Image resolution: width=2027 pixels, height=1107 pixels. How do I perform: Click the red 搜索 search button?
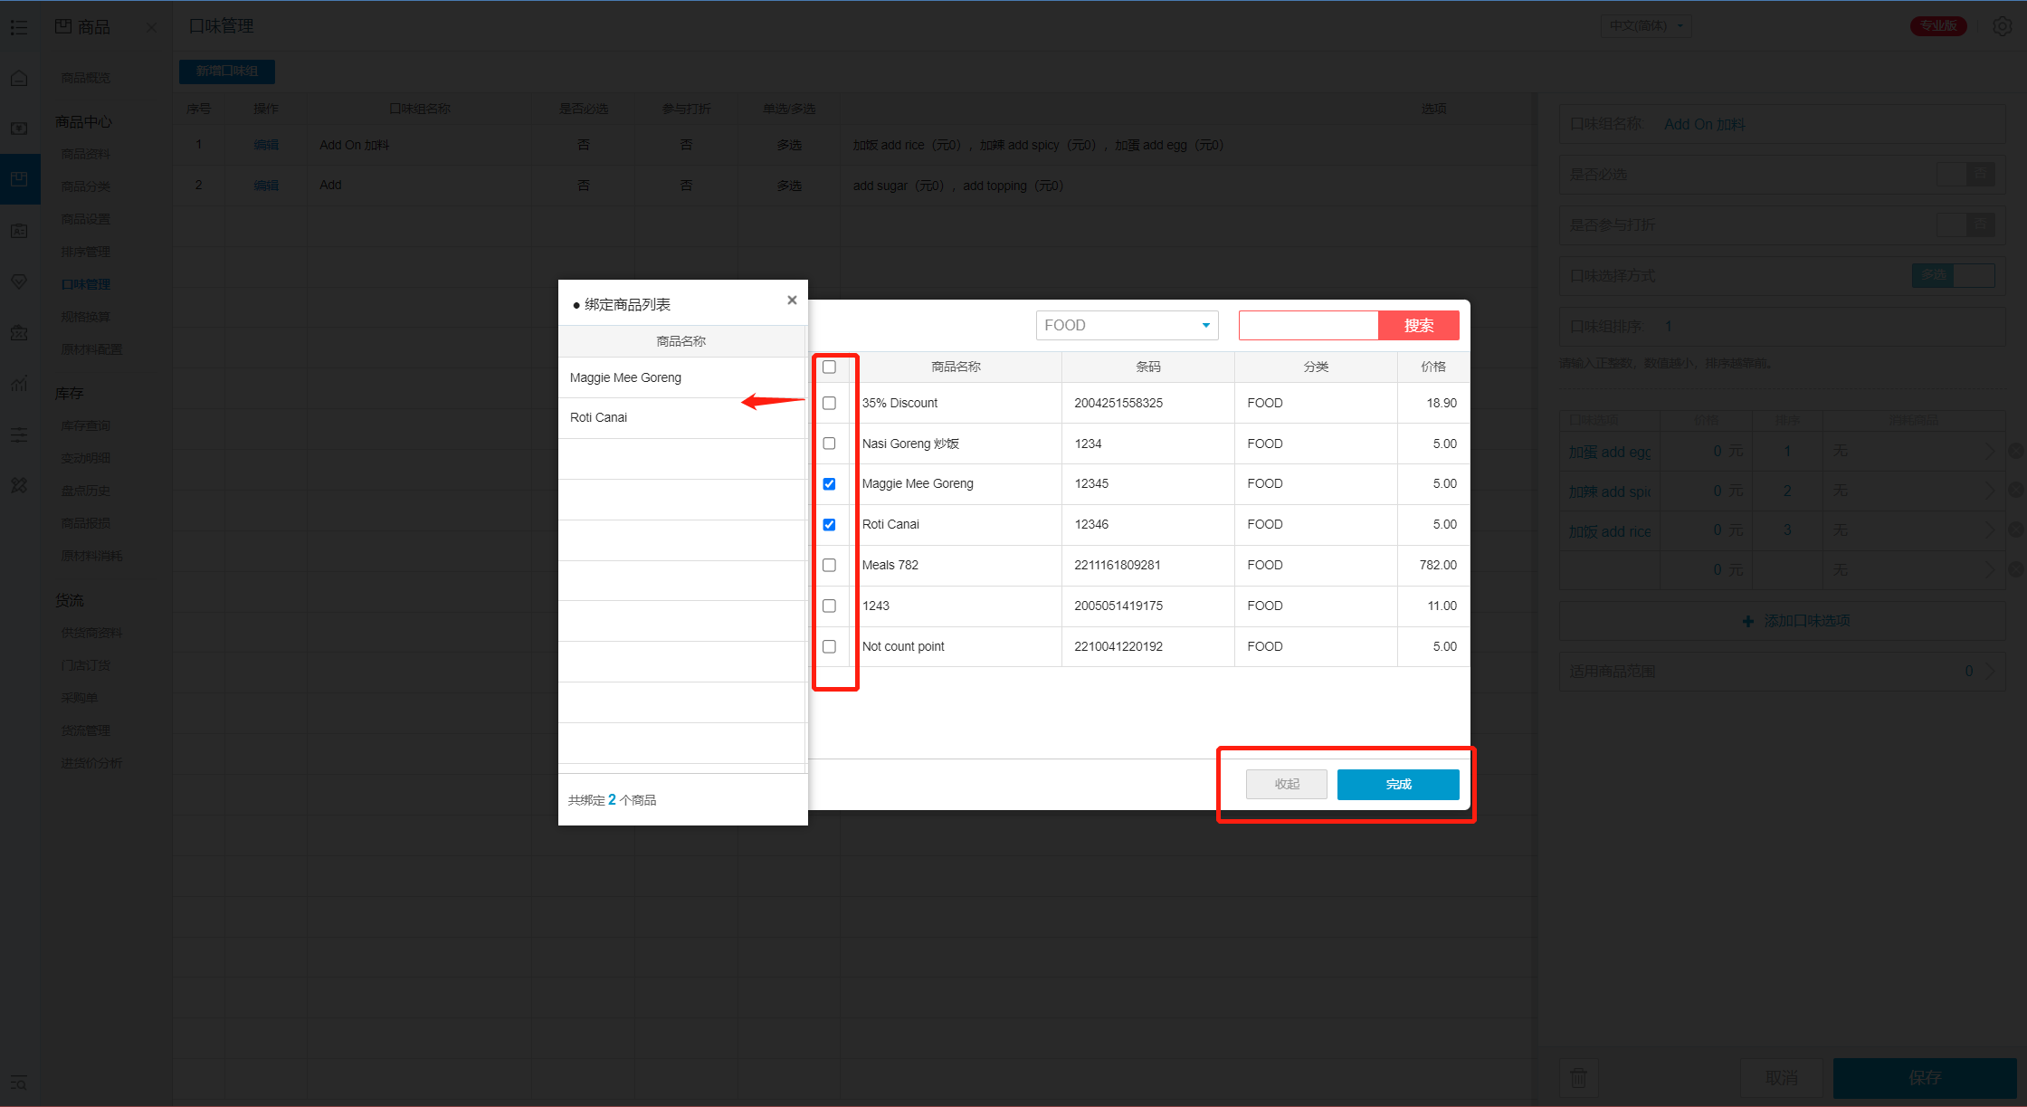click(x=1418, y=326)
